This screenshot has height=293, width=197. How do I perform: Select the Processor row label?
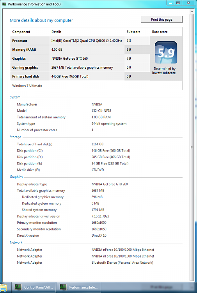coord(20,41)
